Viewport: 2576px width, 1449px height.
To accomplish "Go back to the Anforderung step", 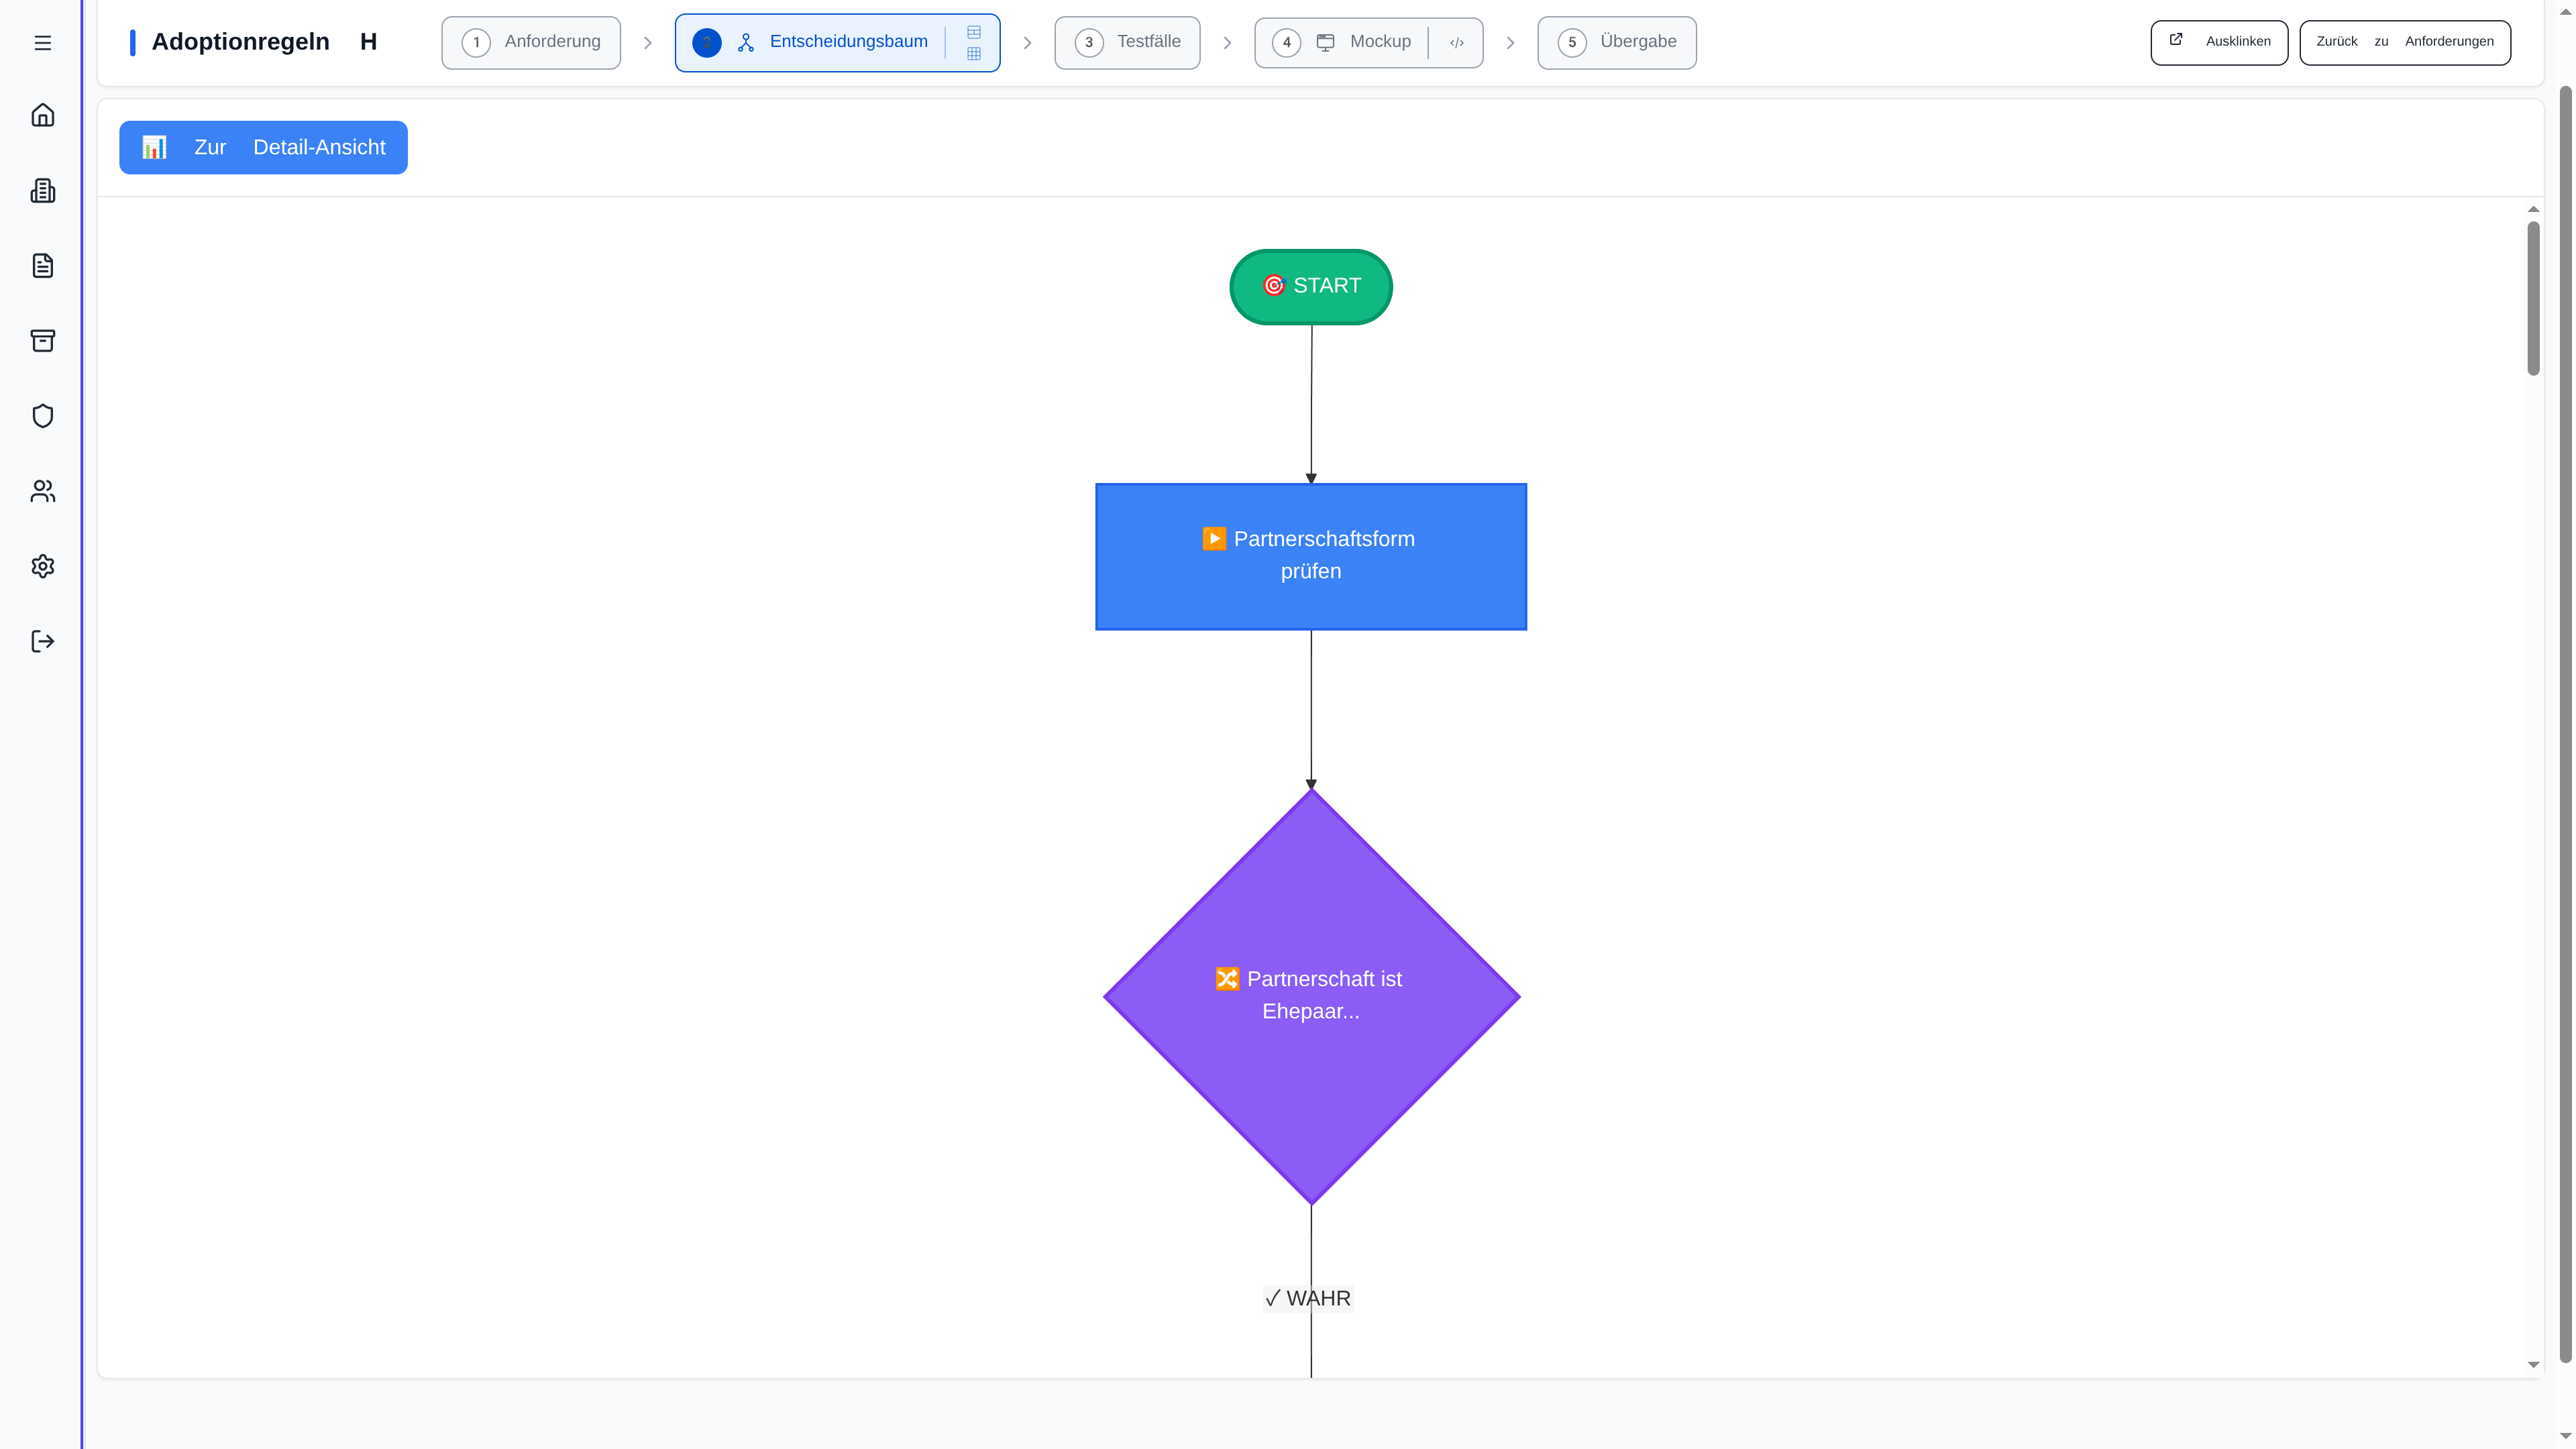I will click(x=531, y=42).
